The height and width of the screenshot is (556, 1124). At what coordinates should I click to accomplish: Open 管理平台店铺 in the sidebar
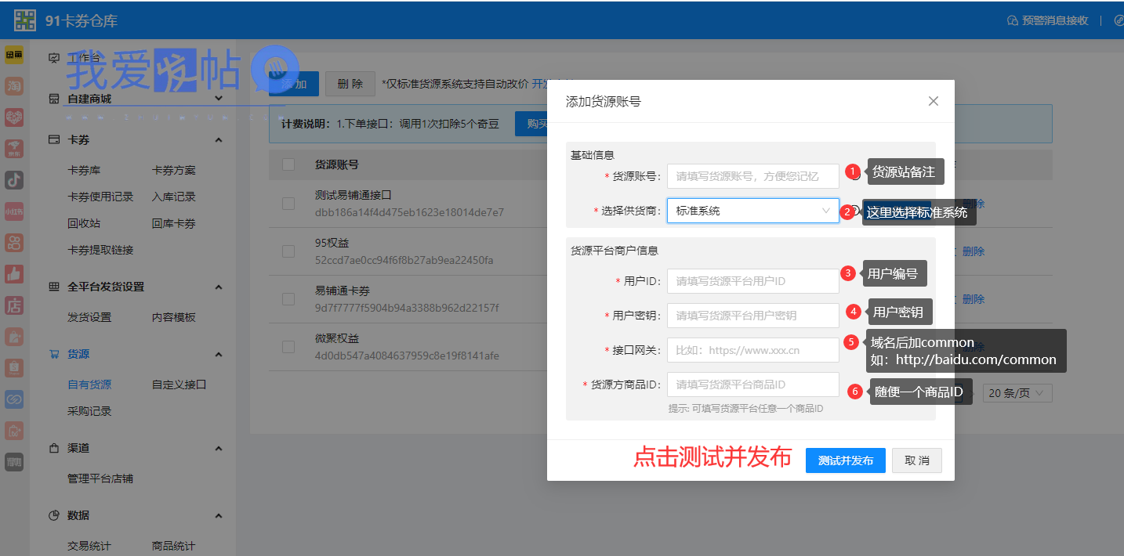pos(100,478)
